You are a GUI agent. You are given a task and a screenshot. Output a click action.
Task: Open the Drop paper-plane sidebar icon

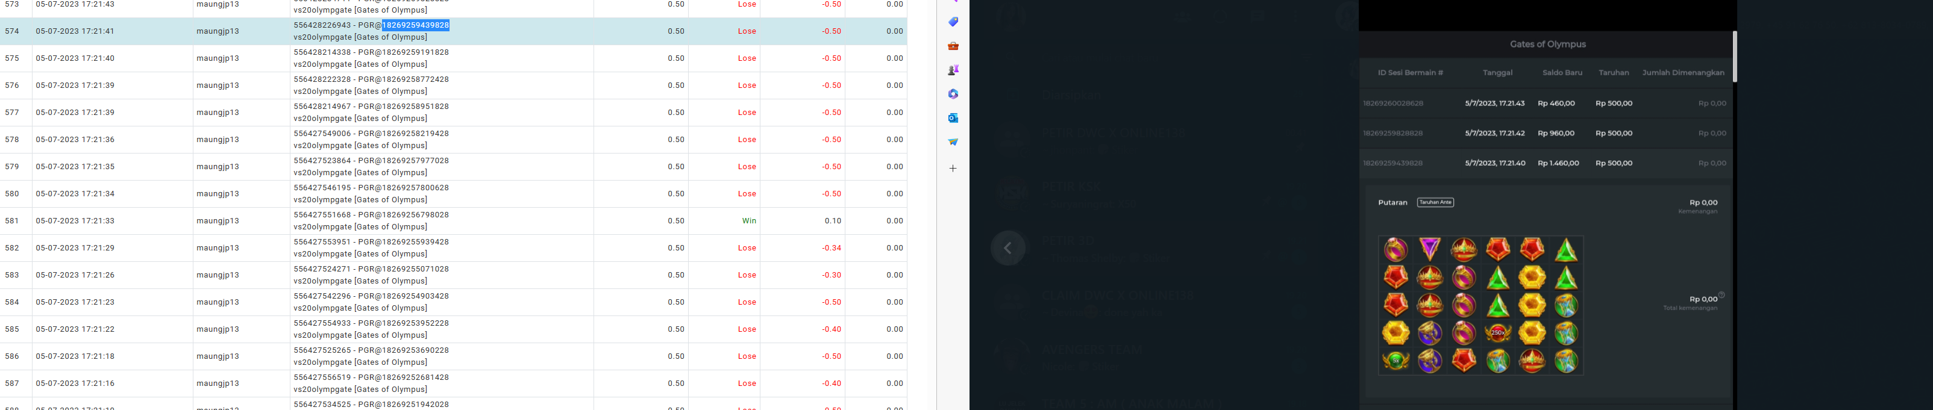pyautogui.click(x=952, y=141)
